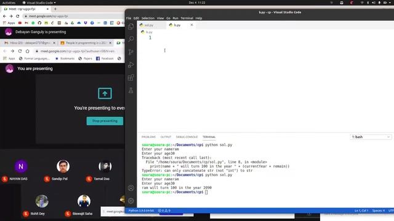Go back in the outer Chrome browser
This screenshot has width=394, height=221.
[x=4, y=16]
